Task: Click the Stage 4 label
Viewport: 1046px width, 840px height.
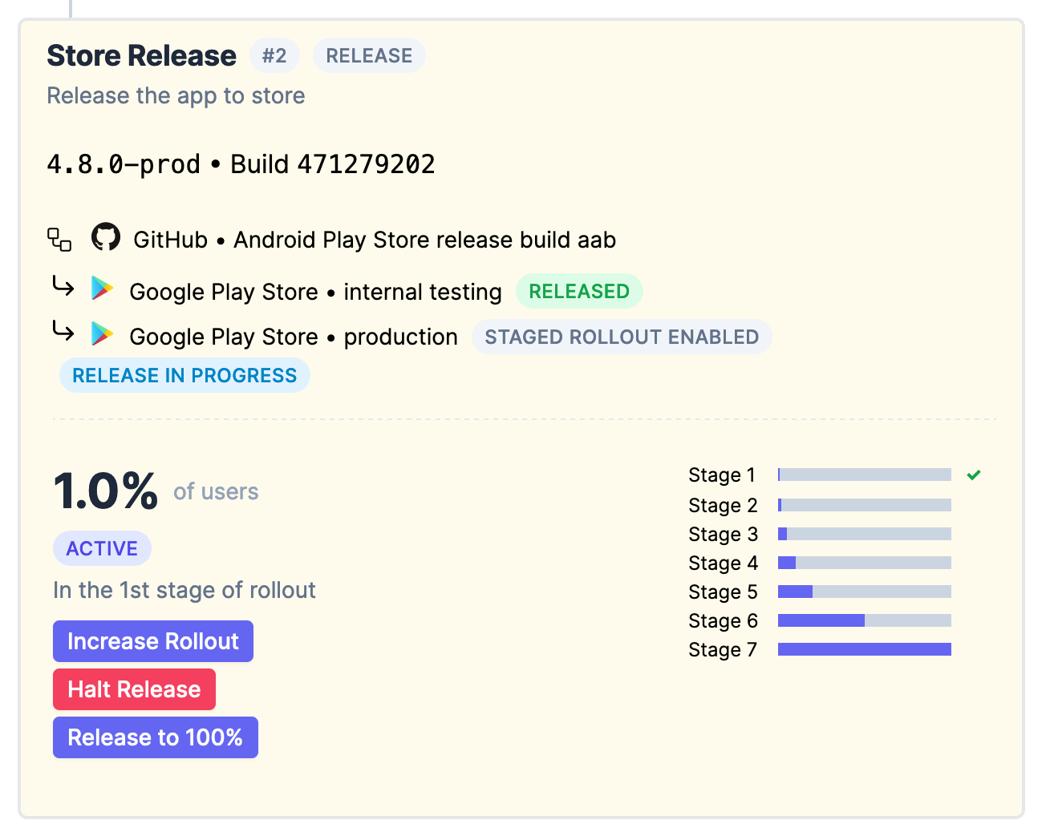Action: [x=723, y=563]
